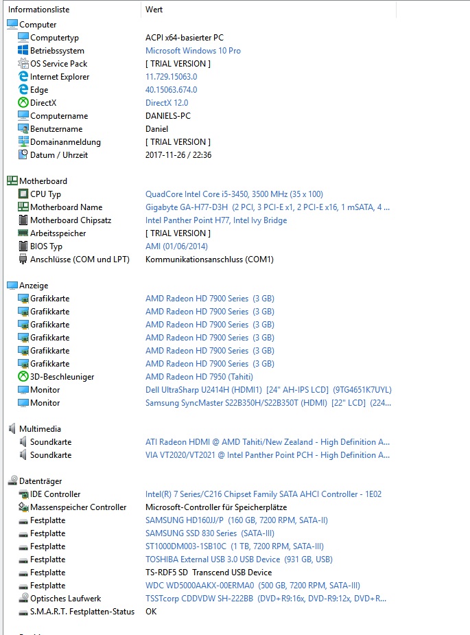This screenshot has height=635, width=470.
Task: Click the Motherboard Chipsatz icon
Action: point(23,220)
